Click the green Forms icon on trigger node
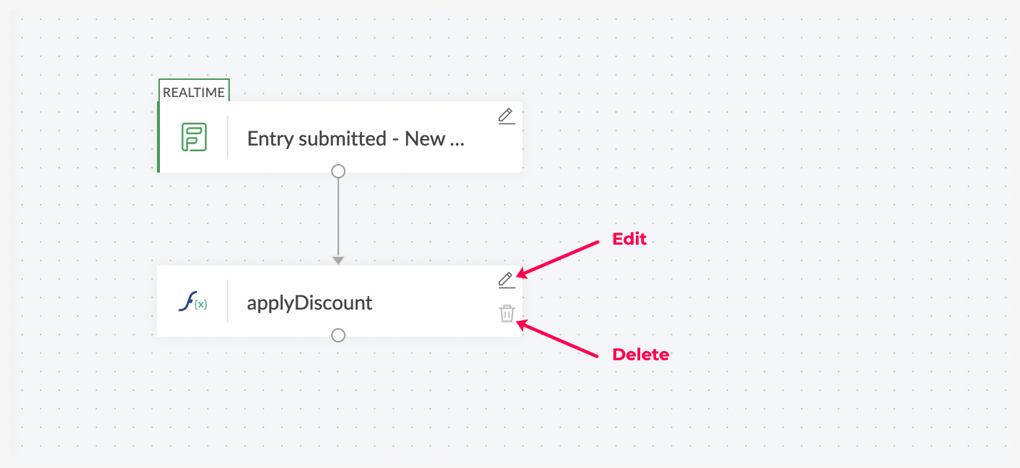 193,137
